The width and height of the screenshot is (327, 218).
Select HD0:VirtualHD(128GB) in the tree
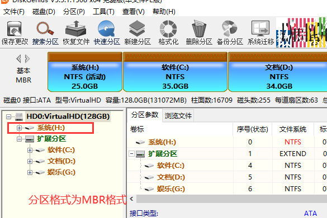[68, 117]
